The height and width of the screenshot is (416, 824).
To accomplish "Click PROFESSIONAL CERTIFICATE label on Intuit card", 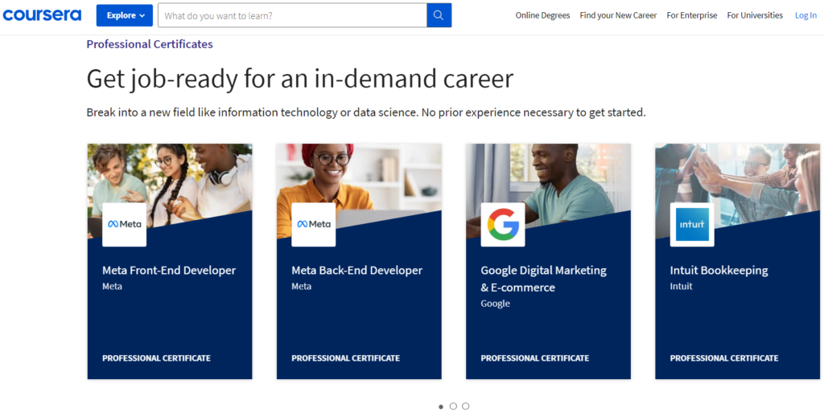I will [x=723, y=358].
